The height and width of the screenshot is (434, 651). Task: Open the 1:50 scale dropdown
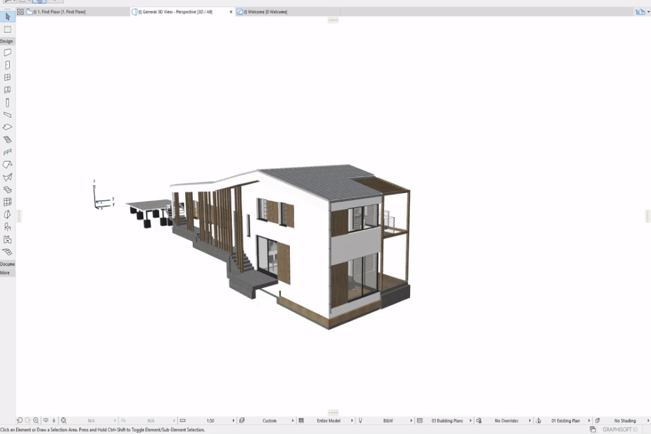pos(211,421)
